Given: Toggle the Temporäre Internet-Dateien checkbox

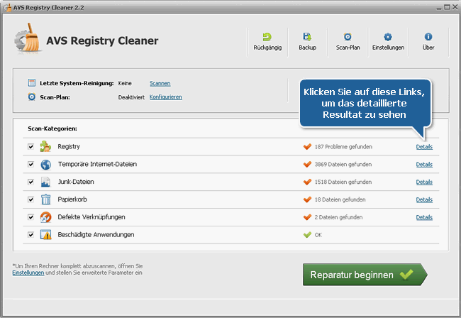Looking at the screenshot, I should (30, 165).
